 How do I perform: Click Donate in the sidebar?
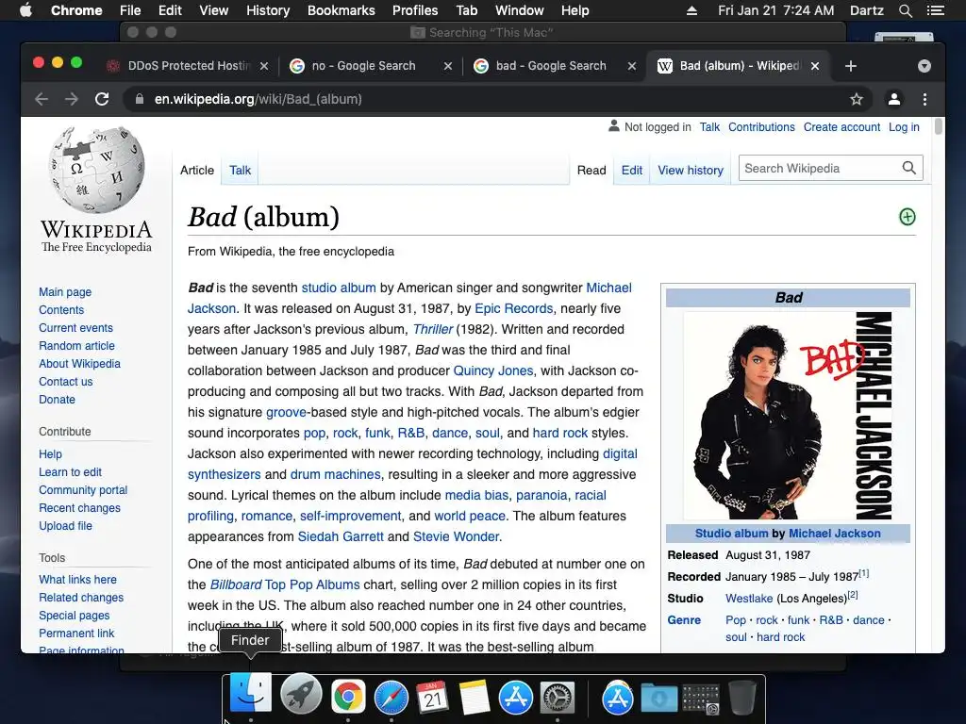[57, 399]
